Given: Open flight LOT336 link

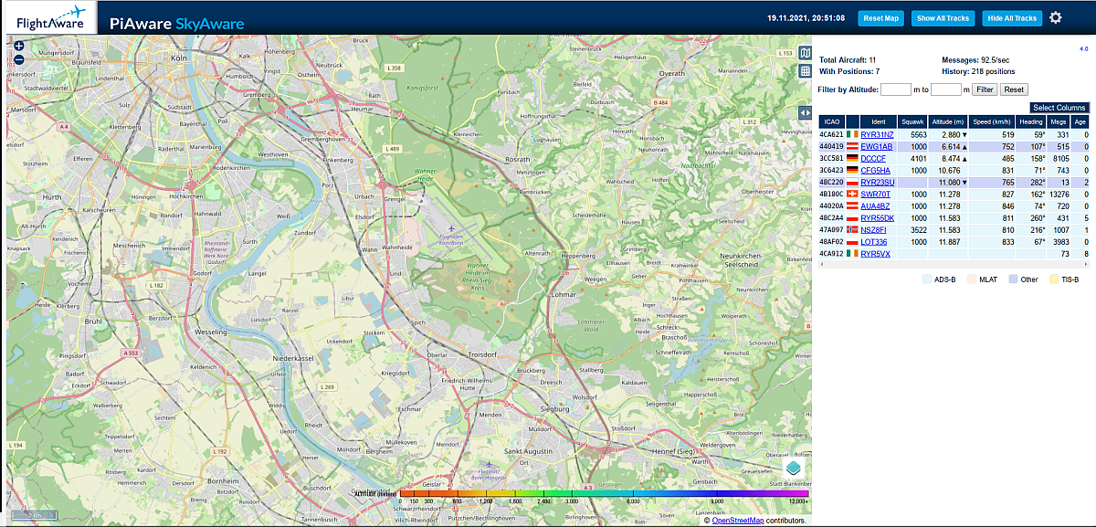Looking at the screenshot, I should pyautogui.click(x=874, y=241).
